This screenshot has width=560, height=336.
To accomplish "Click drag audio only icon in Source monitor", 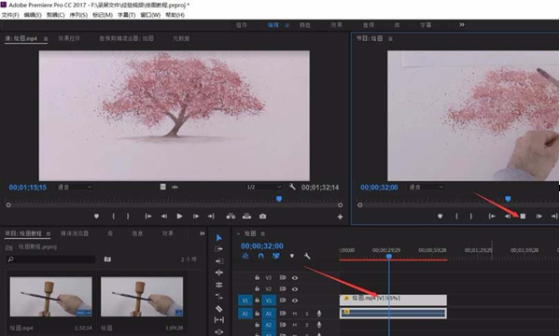I will 175,187.
